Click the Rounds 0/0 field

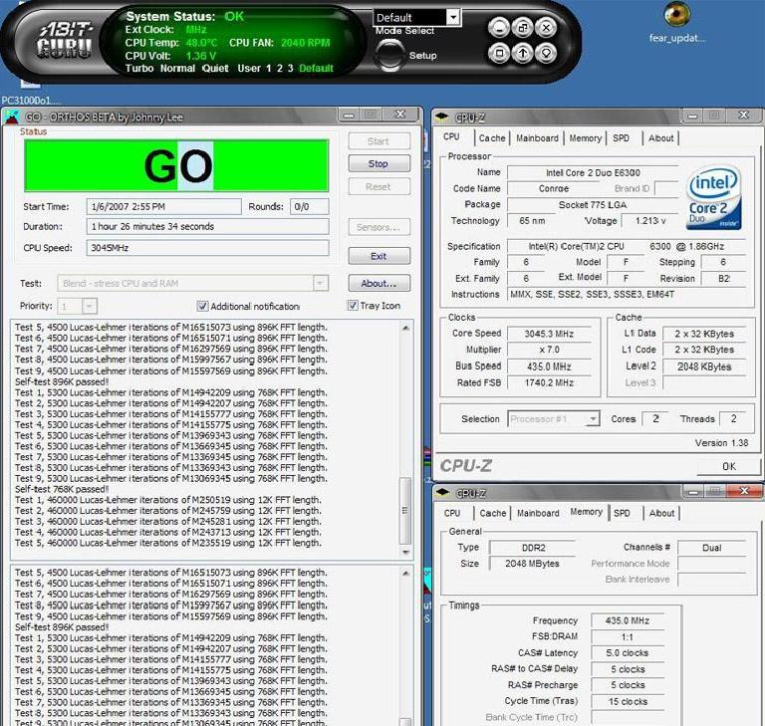click(309, 207)
